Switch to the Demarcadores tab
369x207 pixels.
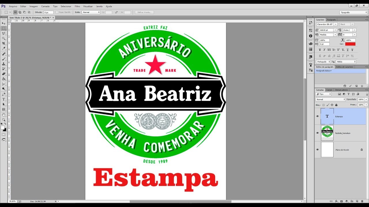pyautogui.click(x=341, y=90)
